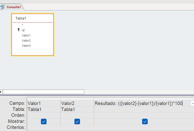Select the Valor1 column via its column selector bar
Screen dimensions: 194x131
click(44, 99)
